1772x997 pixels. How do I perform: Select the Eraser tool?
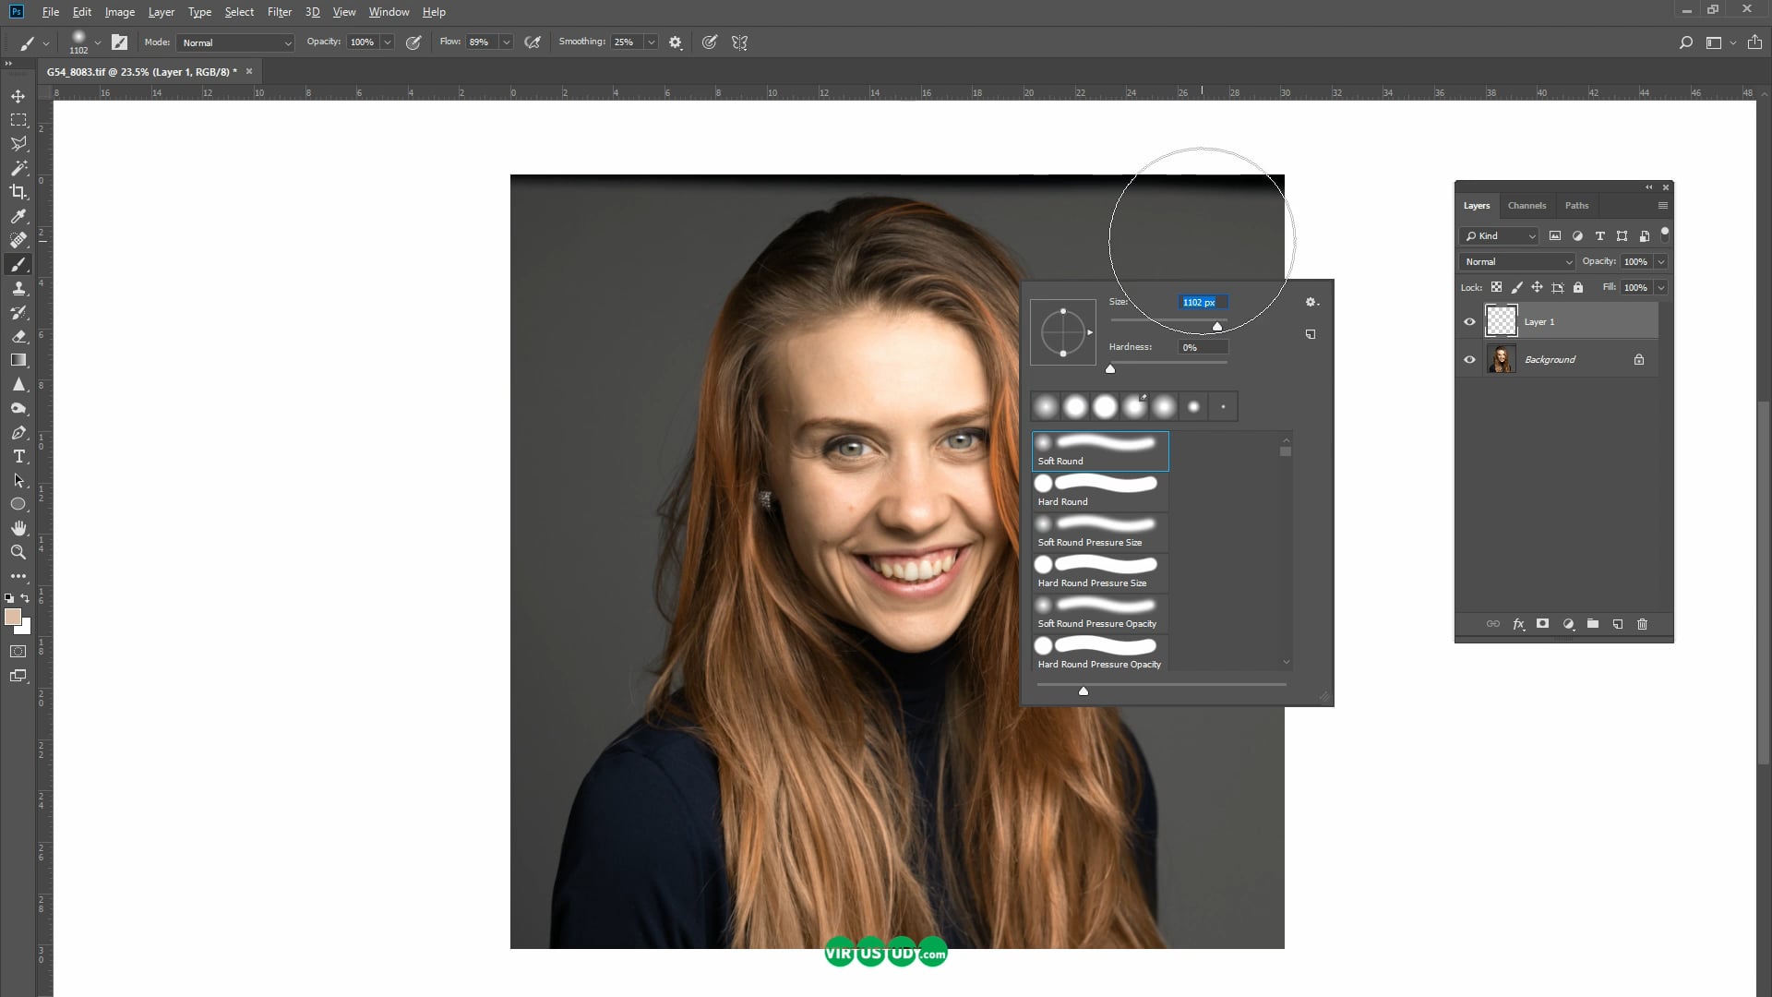point(18,337)
